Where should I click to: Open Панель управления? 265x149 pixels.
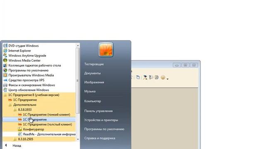[99, 111]
